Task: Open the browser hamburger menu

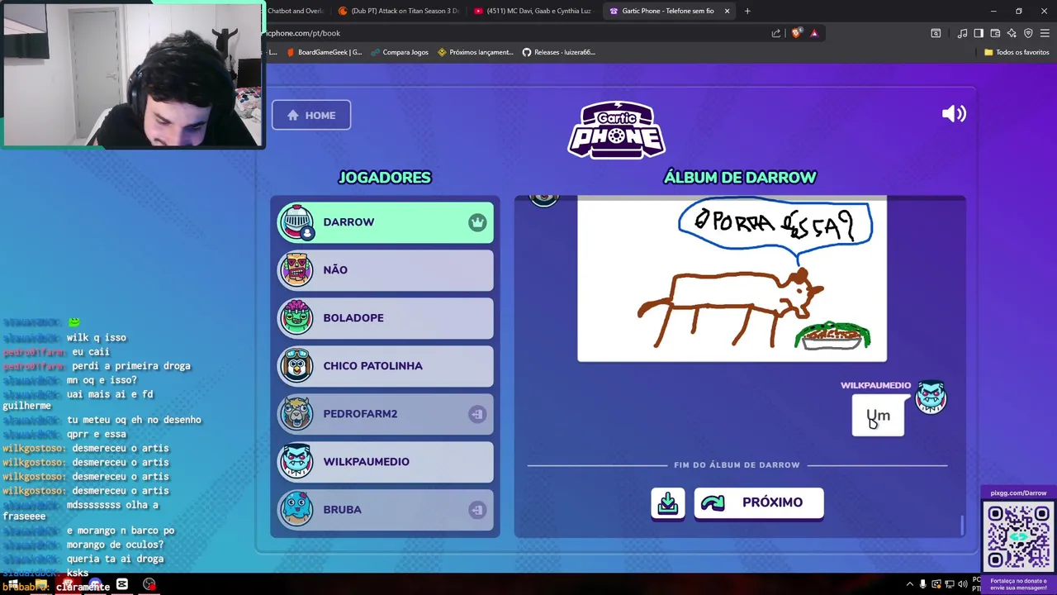Action: (x=1045, y=33)
